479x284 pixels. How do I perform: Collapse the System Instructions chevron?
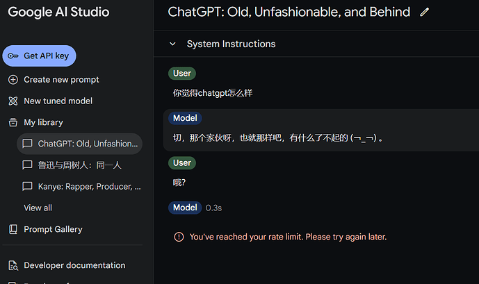[x=172, y=44]
